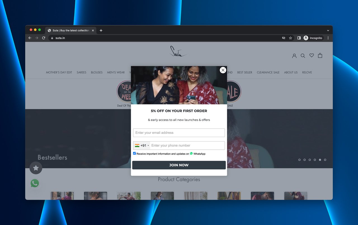Open the shopping bag cart icon
The image size is (358, 225).
pyautogui.click(x=320, y=56)
